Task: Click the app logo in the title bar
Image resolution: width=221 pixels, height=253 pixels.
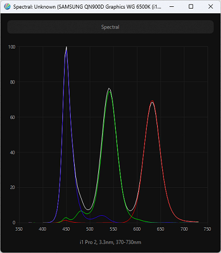Action: (7, 6)
